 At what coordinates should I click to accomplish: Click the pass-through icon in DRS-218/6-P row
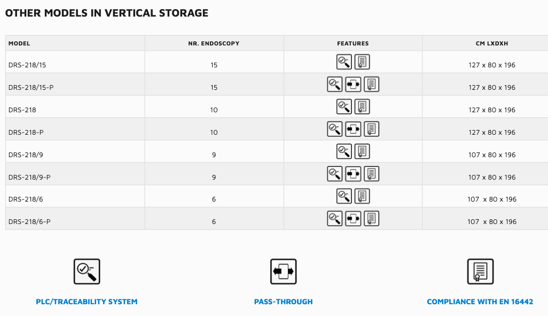pos(353,219)
